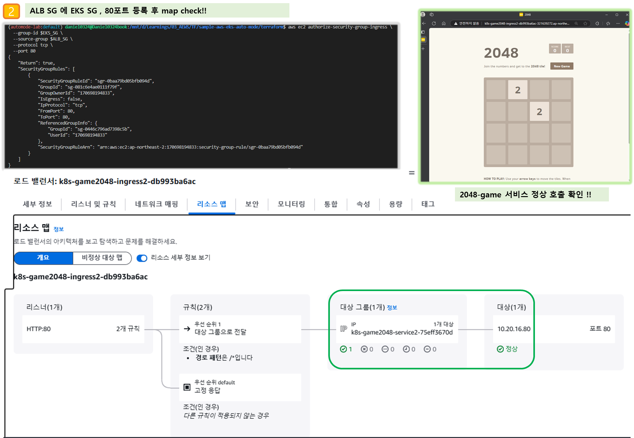Click the browser refresh icon

pos(434,23)
